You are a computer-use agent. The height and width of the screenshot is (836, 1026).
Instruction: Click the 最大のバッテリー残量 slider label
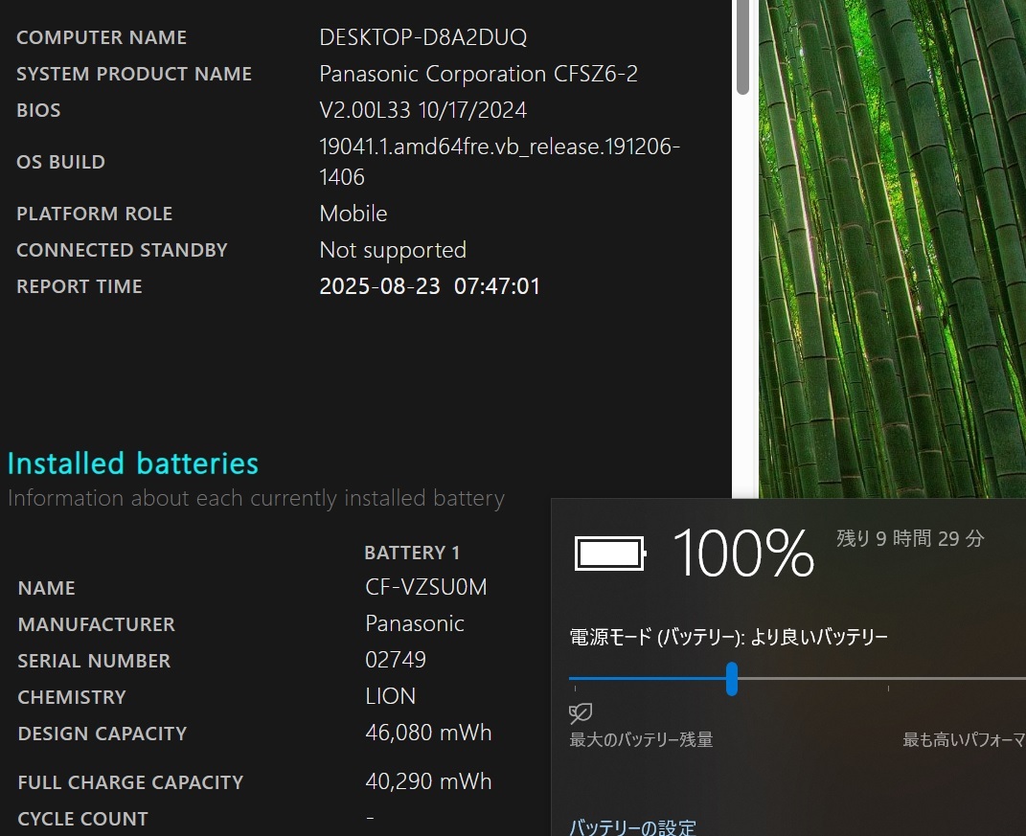641,740
